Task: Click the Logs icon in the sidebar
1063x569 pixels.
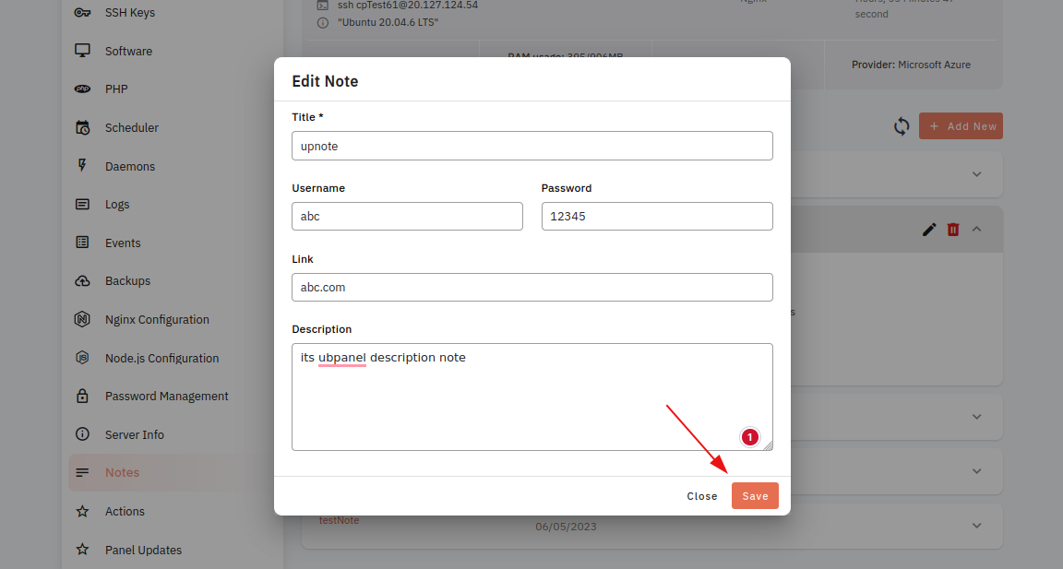Action: 82,204
